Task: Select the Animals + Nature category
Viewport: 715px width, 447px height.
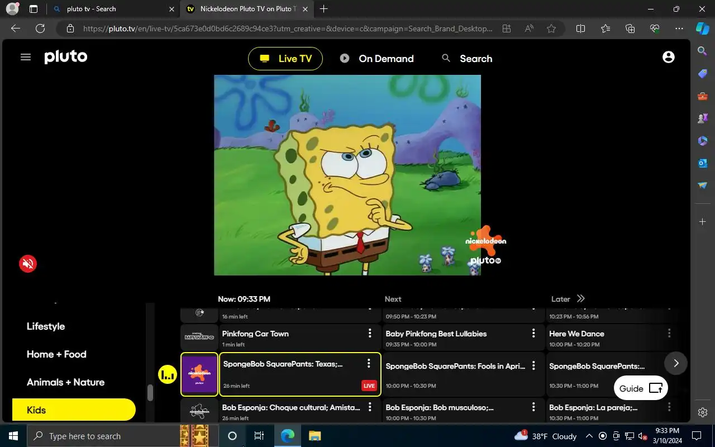Action: click(x=66, y=382)
